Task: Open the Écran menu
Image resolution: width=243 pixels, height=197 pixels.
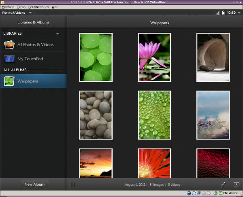Action: 21,7
